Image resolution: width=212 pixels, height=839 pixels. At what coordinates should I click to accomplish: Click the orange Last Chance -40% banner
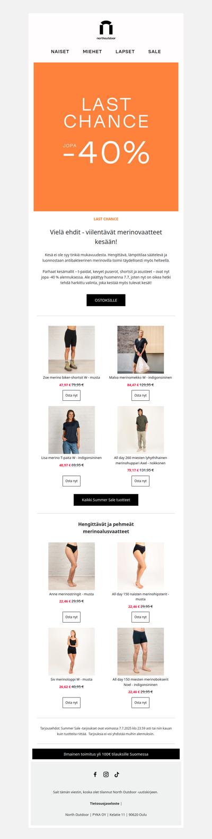pyautogui.click(x=106, y=137)
